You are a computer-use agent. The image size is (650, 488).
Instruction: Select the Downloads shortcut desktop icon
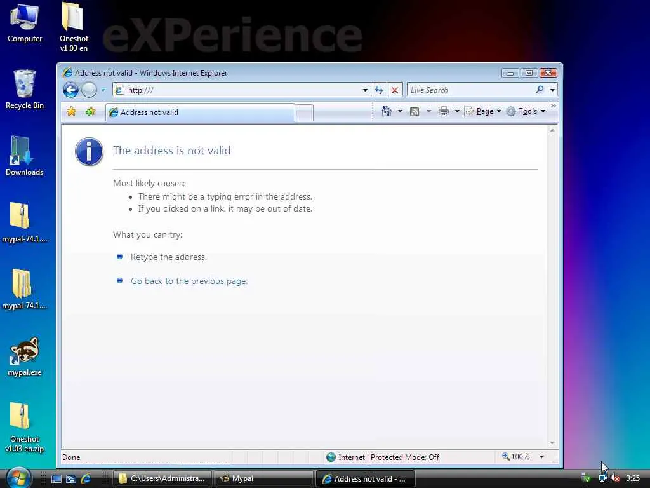coord(25,156)
